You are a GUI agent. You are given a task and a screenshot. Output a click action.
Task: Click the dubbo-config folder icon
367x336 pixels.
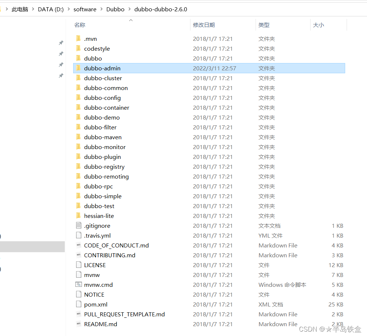[78, 97]
